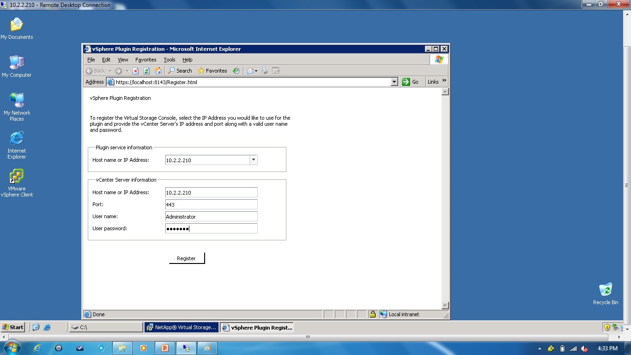Stop page loading with the red X icon
The height and width of the screenshot is (355, 631).
pos(135,71)
